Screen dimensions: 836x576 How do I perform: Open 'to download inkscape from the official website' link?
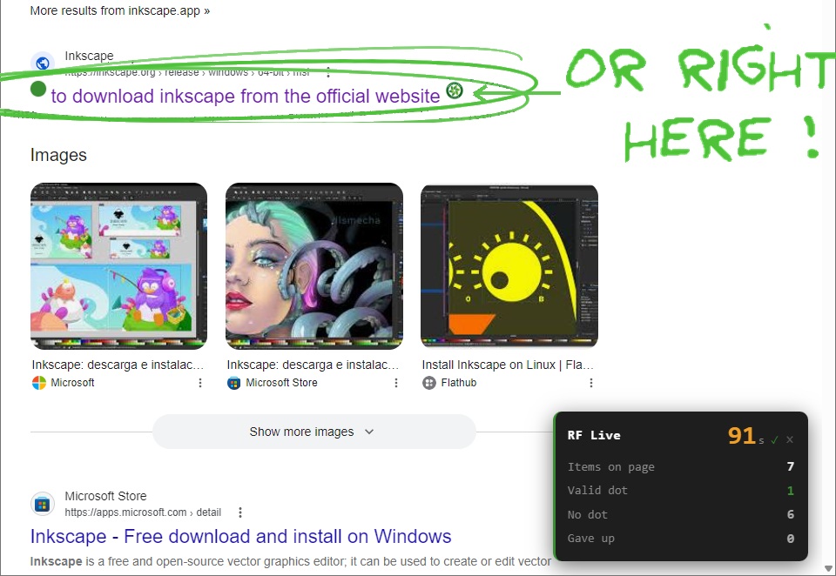point(246,96)
